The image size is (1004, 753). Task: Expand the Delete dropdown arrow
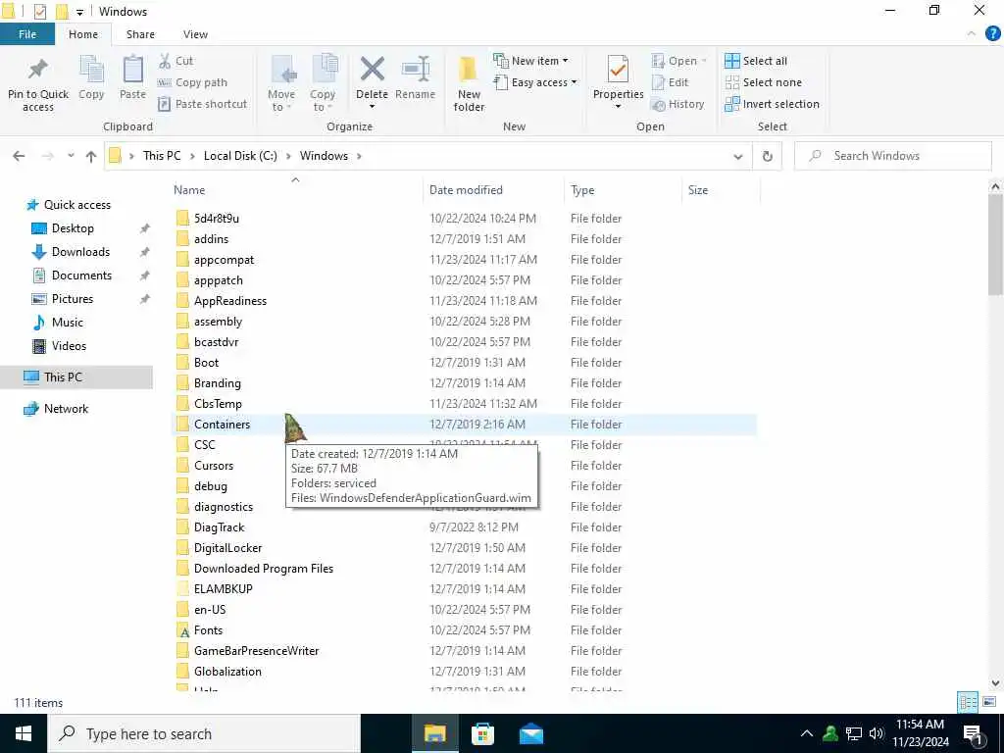point(372,107)
